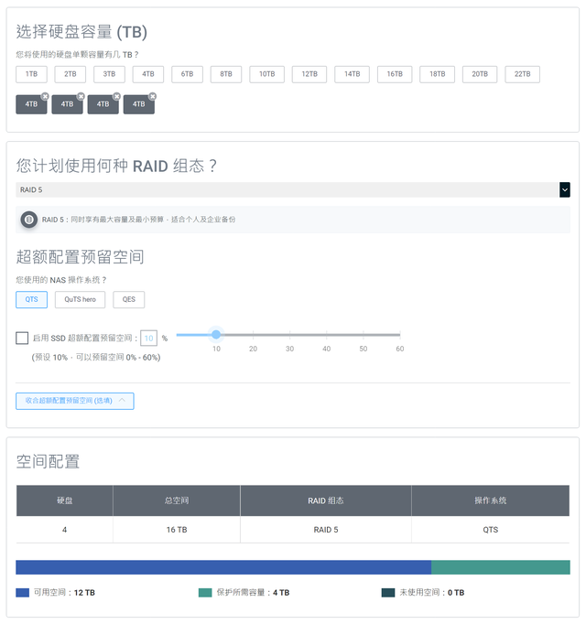Click the disk count '4' cell

click(x=64, y=530)
